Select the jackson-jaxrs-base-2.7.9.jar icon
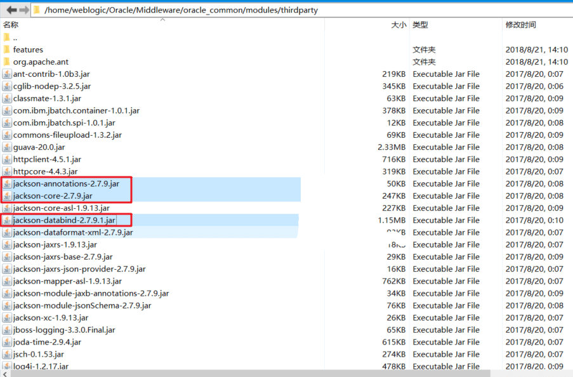Screen dimensions: 573x377 [x=6, y=256]
